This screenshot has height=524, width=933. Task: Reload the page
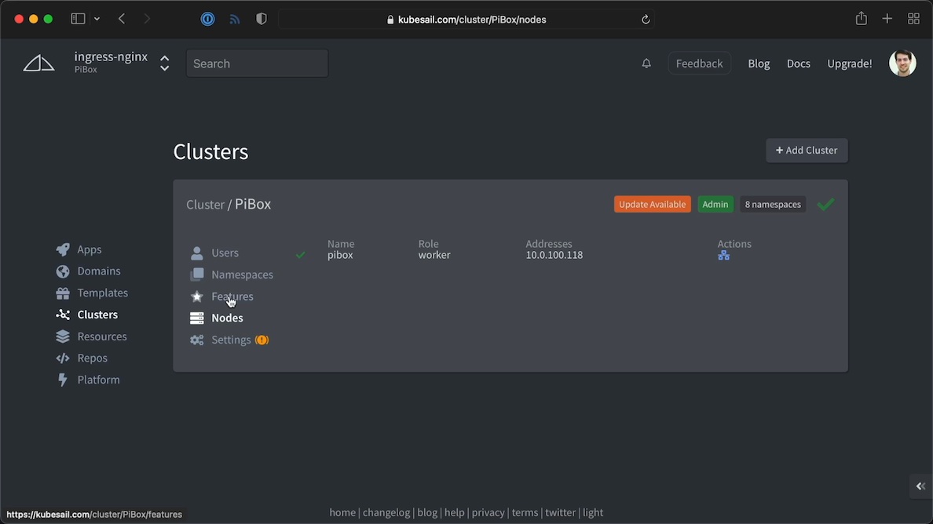click(646, 20)
